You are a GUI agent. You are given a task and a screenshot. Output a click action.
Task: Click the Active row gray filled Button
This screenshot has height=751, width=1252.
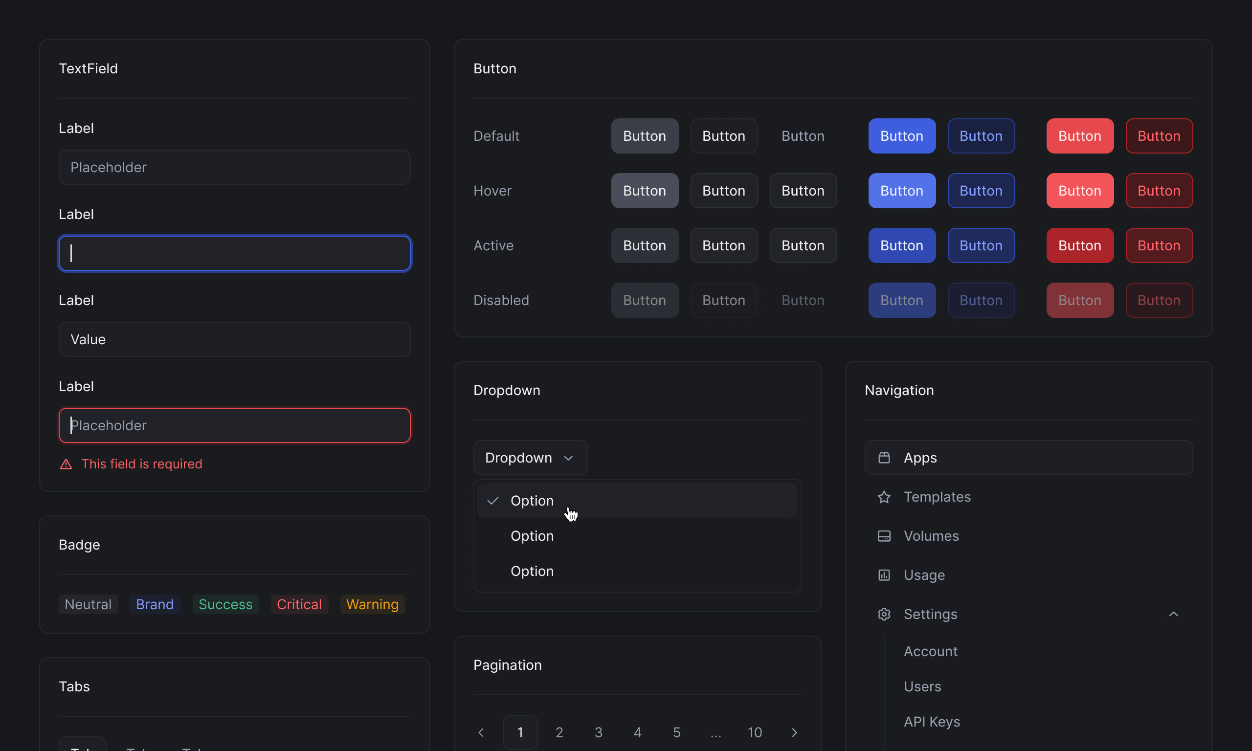click(x=644, y=245)
